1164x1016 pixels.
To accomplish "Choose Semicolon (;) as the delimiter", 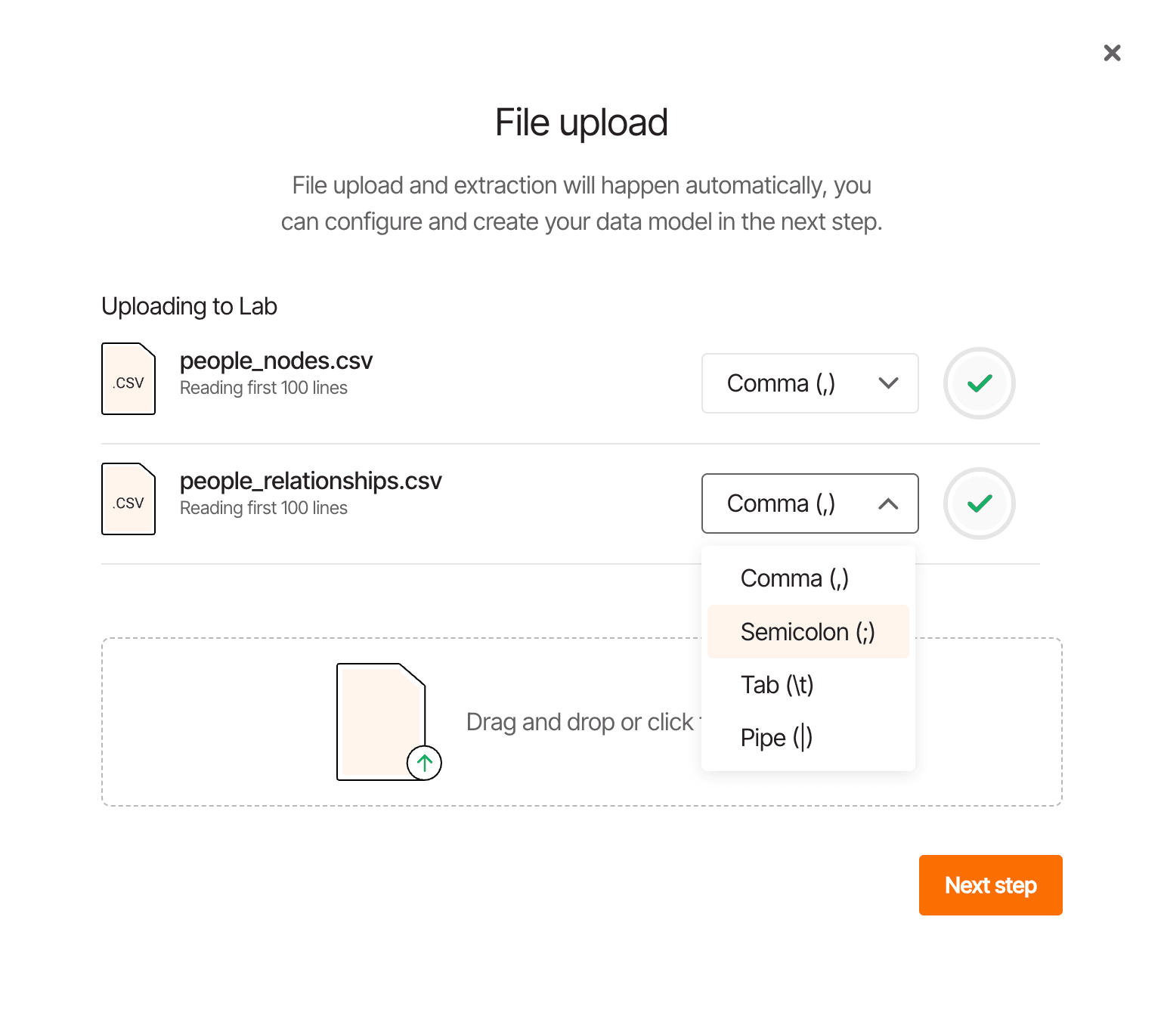I will click(x=807, y=632).
